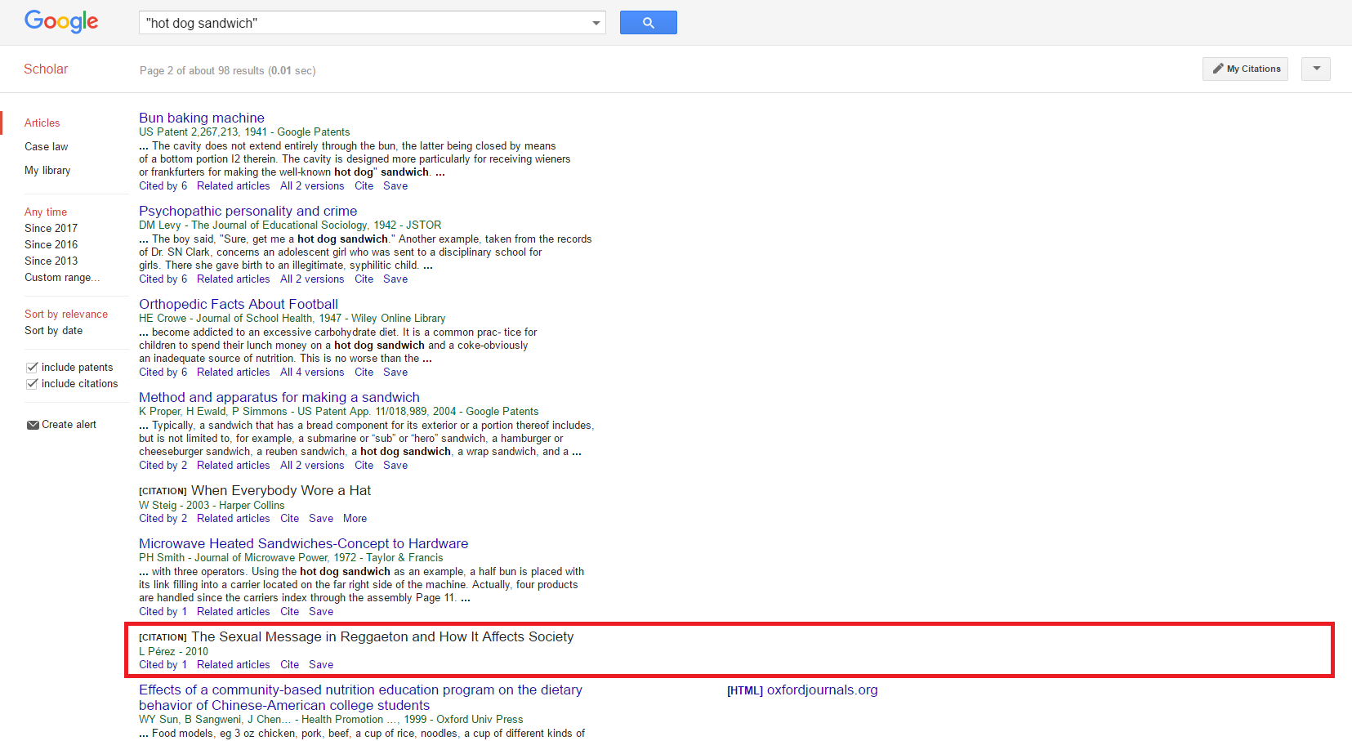Click the pencil icon in My Citations
The height and width of the screenshot is (741, 1352).
pos(1218,69)
